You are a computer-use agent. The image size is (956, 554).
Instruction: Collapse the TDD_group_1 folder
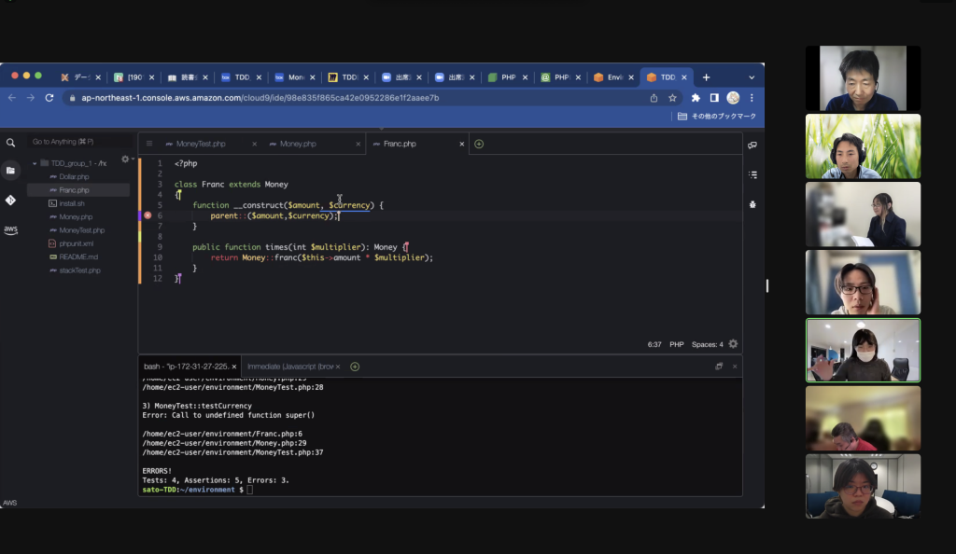click(35, 163)
